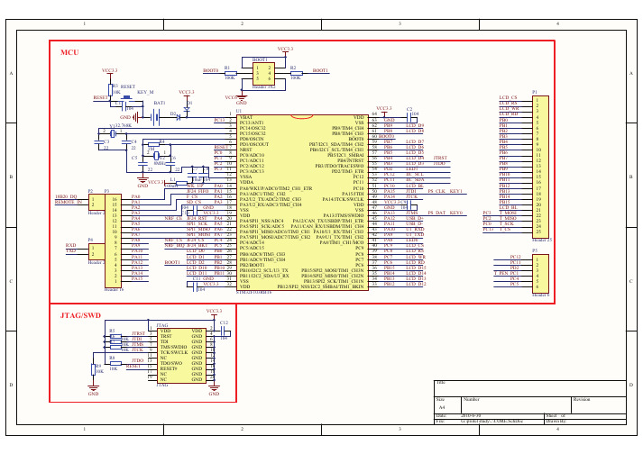Click the PS_CLK net label
Screen dimensions: 643x454
[x=436, y=191]
